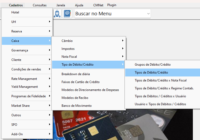Select Tipos de Débito/Crédito x Regime Contab.
This screenshot has height=140, width=200.
click(163, 88)
